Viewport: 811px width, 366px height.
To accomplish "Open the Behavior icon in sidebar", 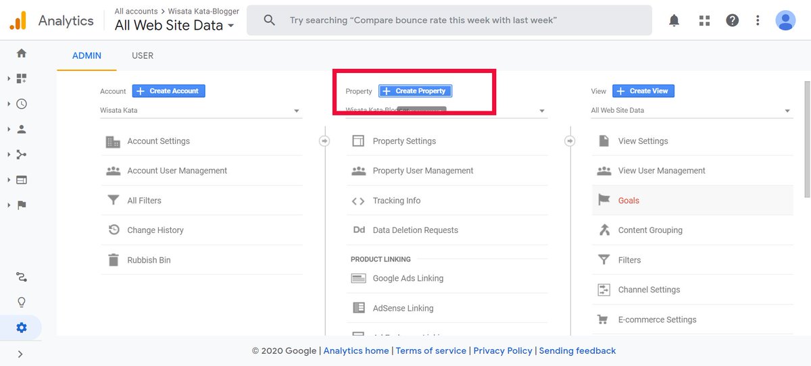I will click(22, 180).
